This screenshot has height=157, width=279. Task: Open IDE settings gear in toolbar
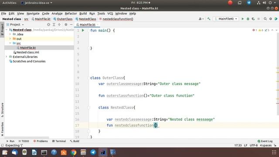[x=271, y=19]
